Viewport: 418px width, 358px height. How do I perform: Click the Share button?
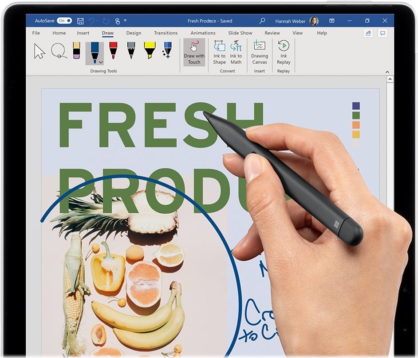pyautogui.click(x=367, y=33)
